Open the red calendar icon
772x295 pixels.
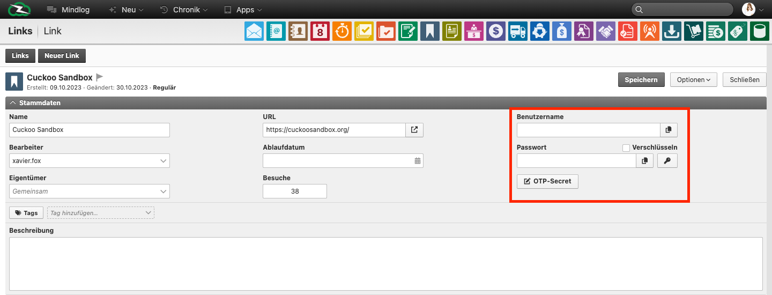click(320, 31)
